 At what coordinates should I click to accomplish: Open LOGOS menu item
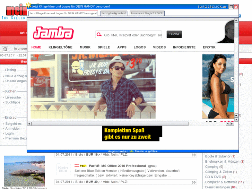click(140, 47)
